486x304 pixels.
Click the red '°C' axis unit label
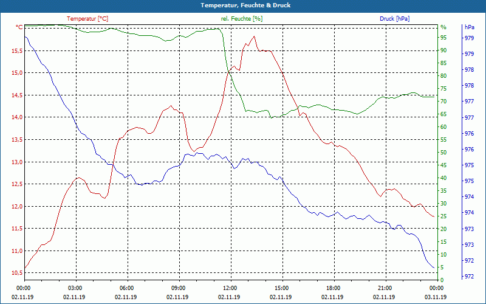19,27
